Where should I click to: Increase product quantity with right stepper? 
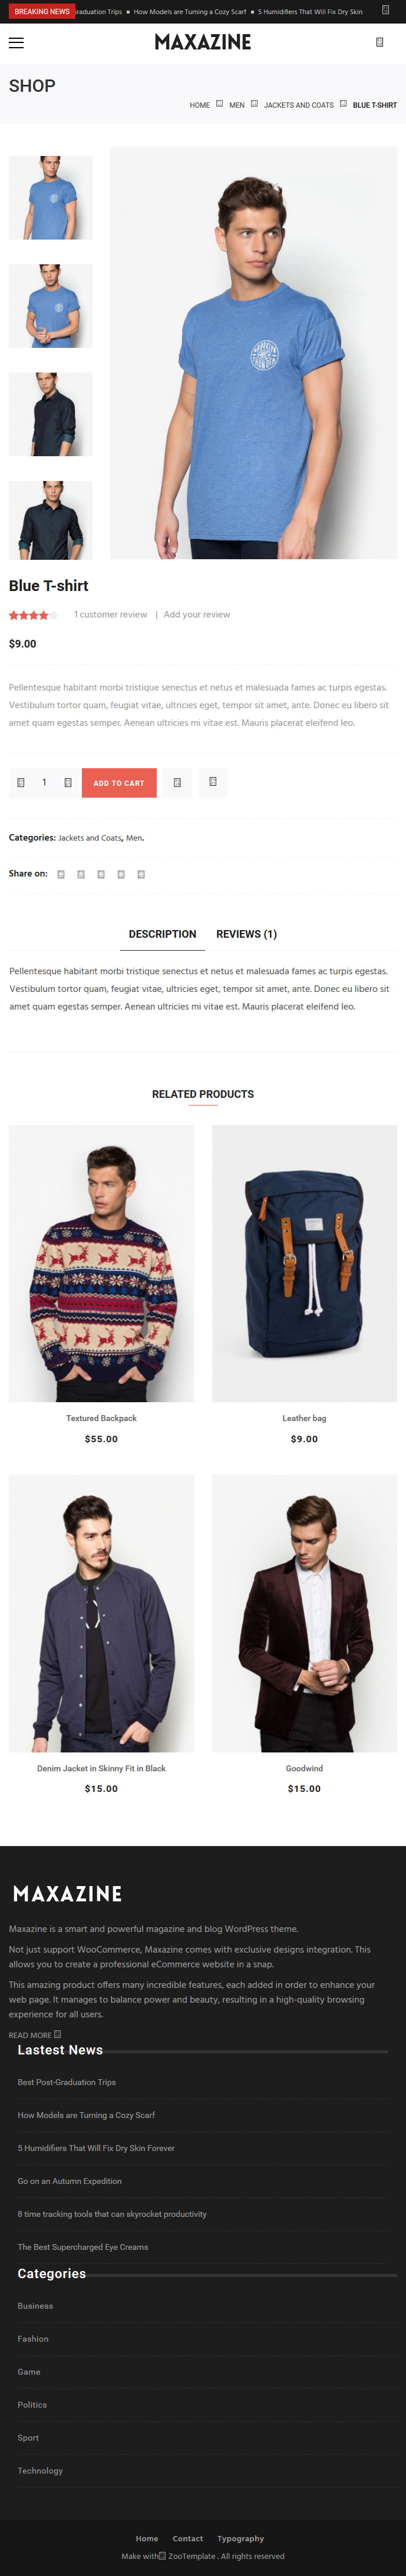pos(68,783)
